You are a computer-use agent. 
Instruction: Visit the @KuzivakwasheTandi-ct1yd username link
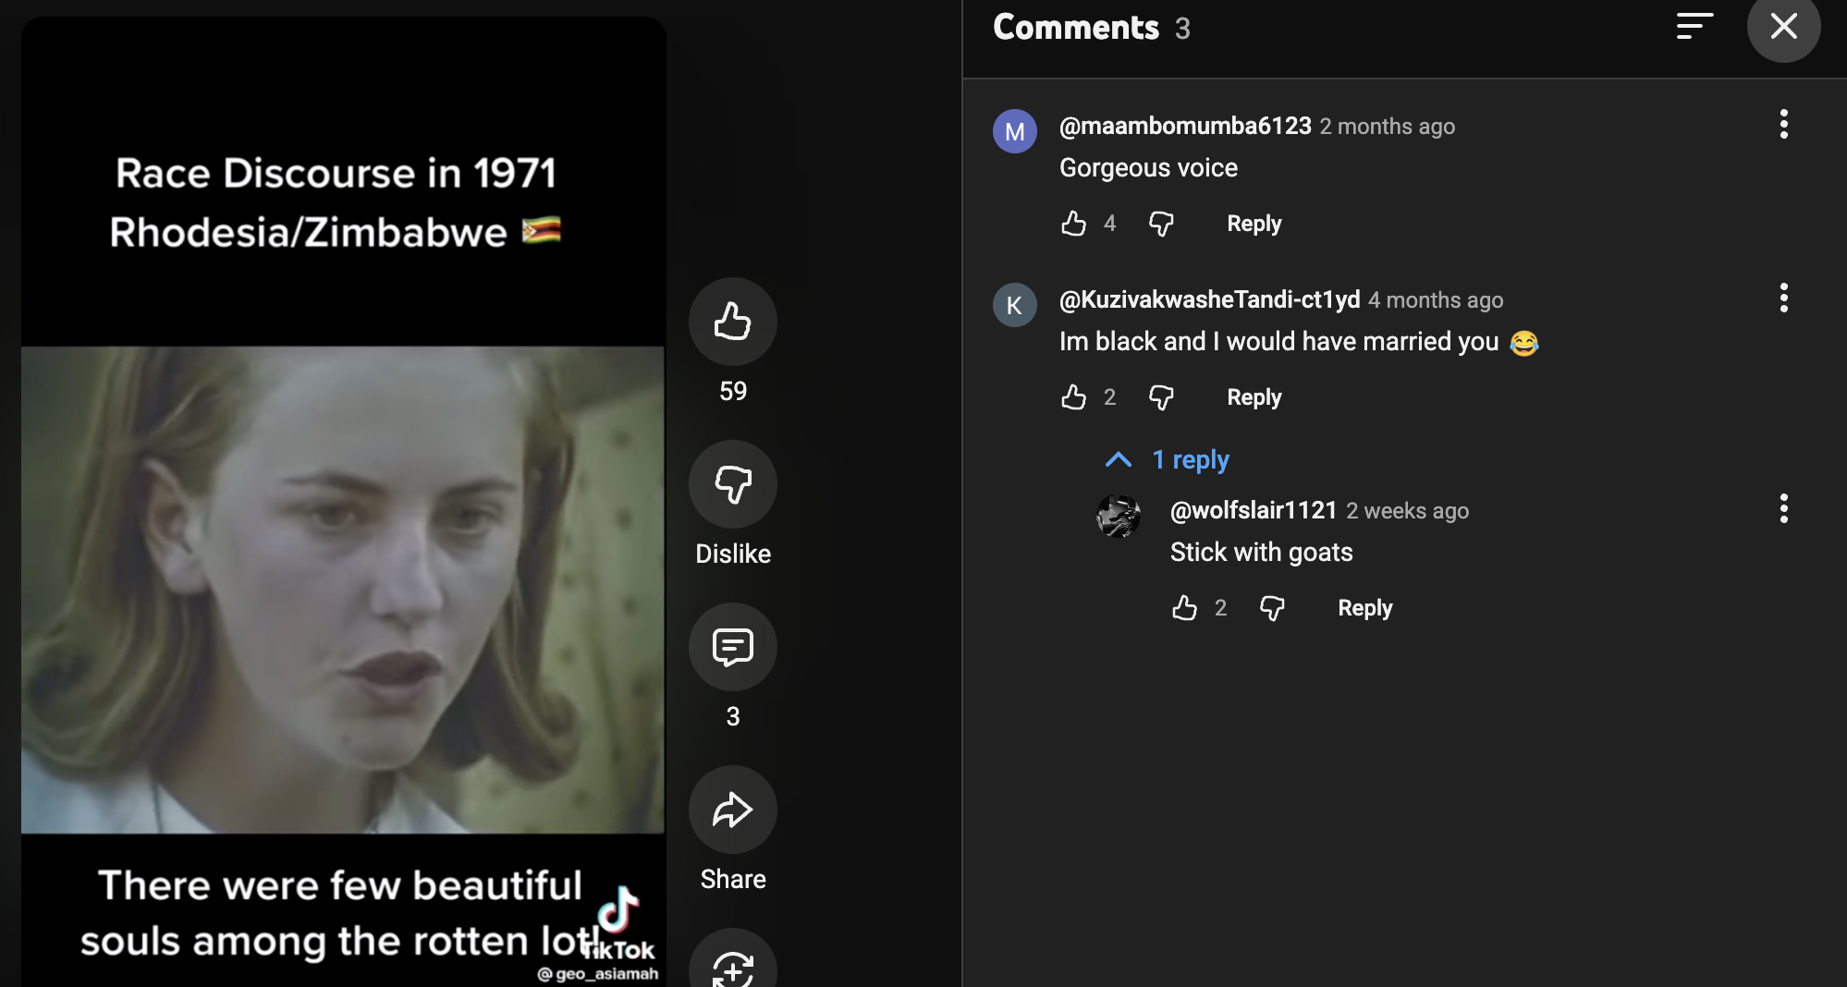tap(1209, 299)
